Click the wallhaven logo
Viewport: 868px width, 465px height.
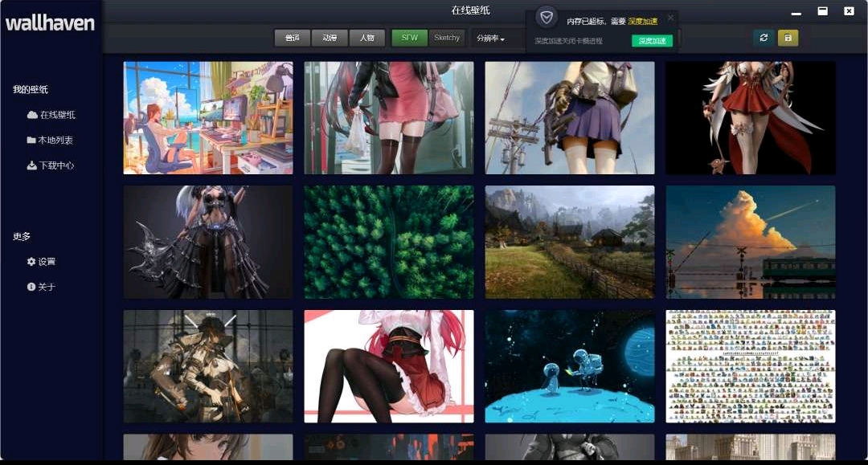[x=50, y=22]
